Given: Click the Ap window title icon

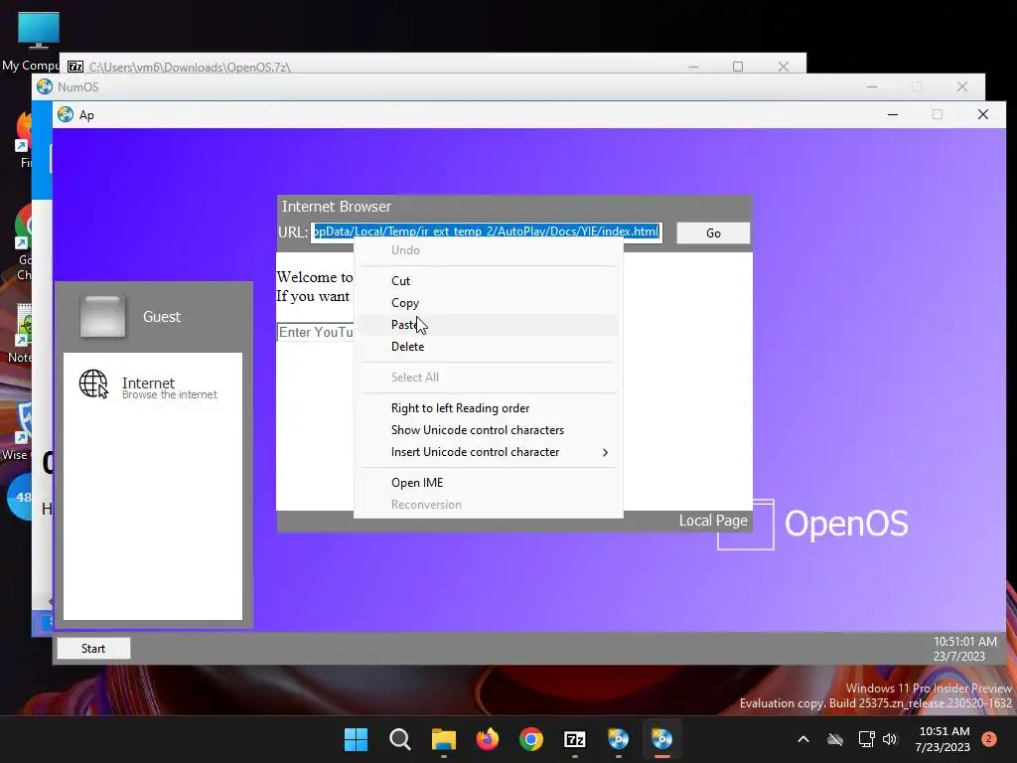Looking at the screenshot, I should pos(66,115).
